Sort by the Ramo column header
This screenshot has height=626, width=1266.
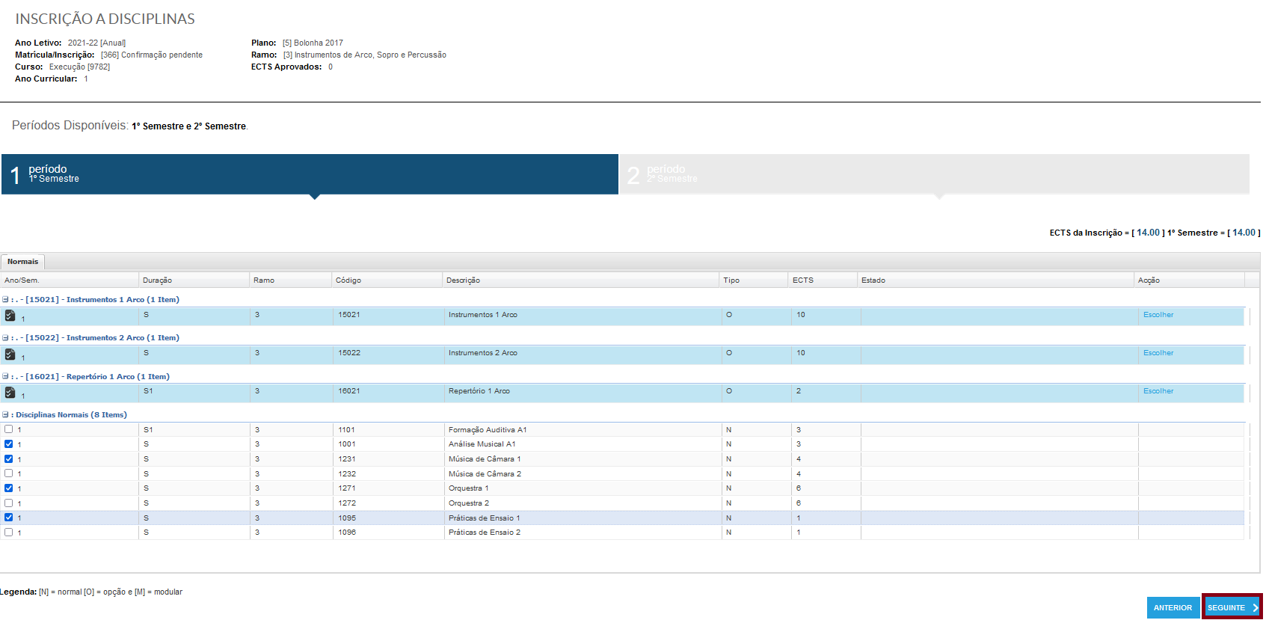click(291, 280)
